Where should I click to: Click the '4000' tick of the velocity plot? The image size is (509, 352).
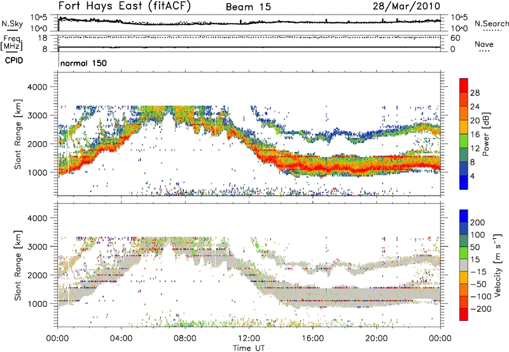pyautogui.click(x=37, y=218)
